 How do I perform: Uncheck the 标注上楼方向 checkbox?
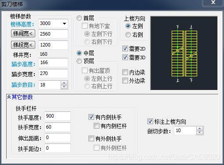click(x=150, y=122)
